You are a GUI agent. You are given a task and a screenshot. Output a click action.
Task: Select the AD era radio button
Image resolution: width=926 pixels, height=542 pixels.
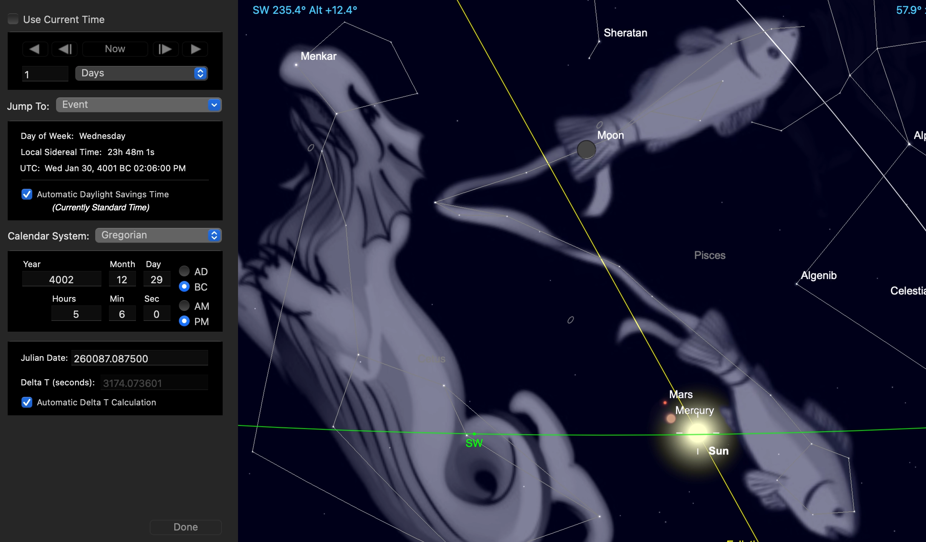click(x=184, y=271)
